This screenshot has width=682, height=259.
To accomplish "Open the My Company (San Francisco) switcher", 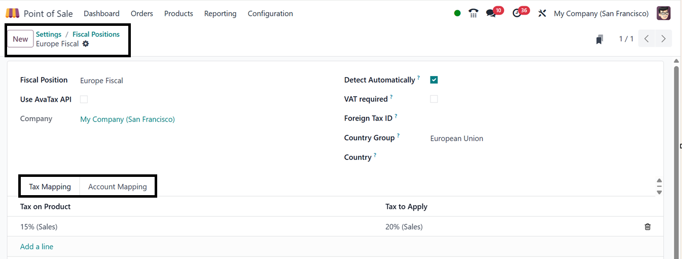I will pos(601,14).
